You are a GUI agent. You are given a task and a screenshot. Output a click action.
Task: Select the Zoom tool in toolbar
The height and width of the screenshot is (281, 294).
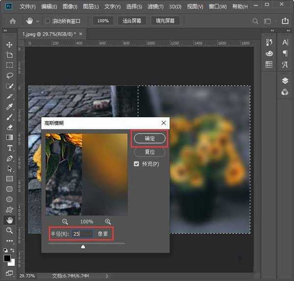tap(9, 230)
